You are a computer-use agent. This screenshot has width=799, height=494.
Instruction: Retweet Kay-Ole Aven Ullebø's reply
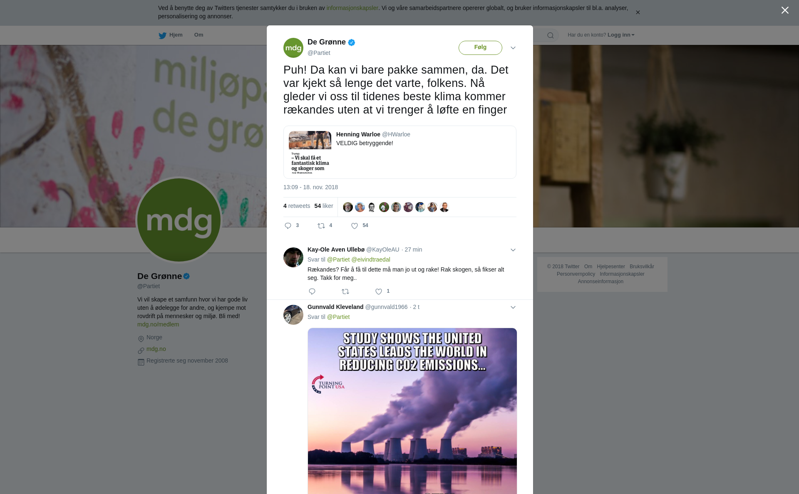[x=345, y=291]
